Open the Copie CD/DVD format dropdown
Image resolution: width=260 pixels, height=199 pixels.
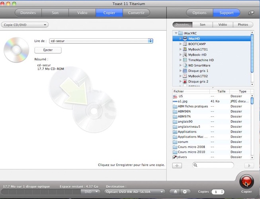[25, 25]
